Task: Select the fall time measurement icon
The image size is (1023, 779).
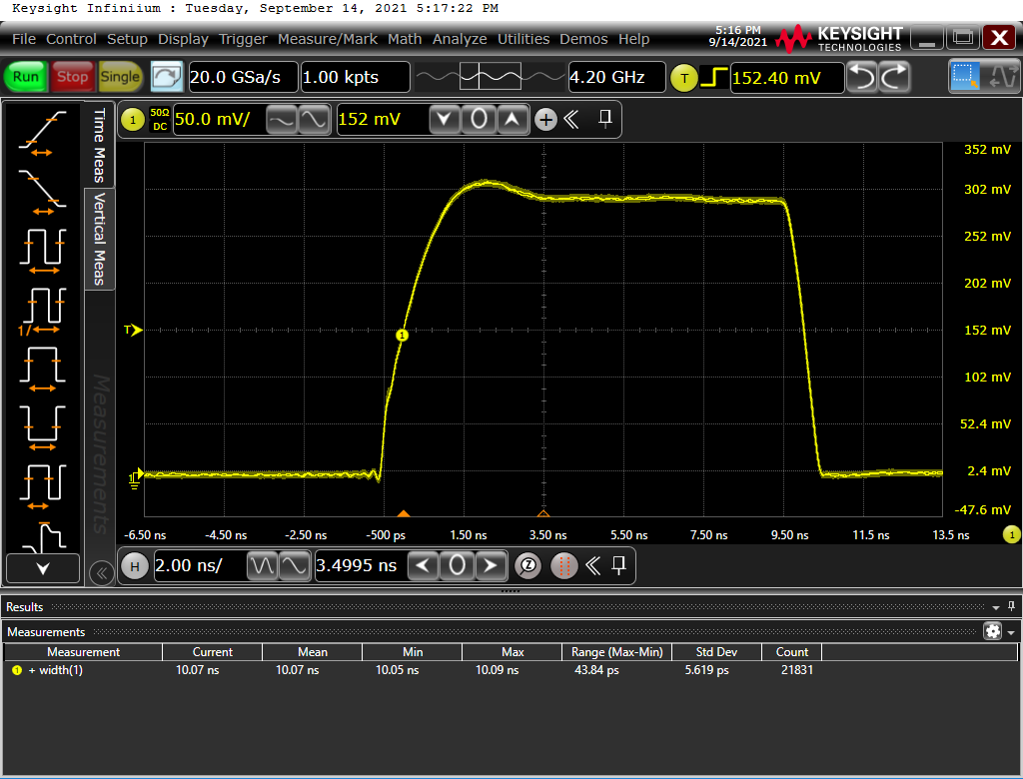Action: 42,190
